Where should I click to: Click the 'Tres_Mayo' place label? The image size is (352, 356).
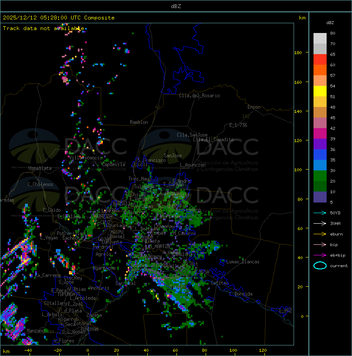click(140, 179)
